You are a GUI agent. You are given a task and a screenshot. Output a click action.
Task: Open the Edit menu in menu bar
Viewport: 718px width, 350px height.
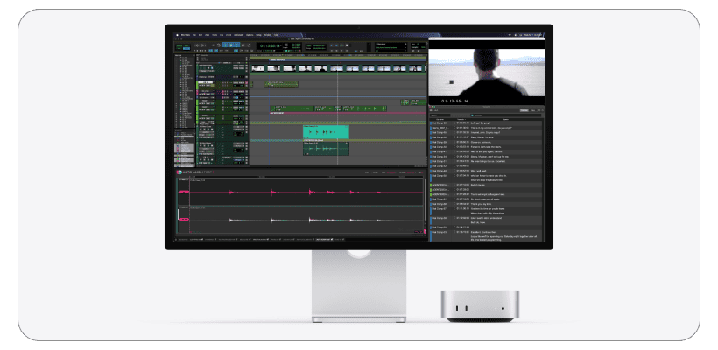[201, 35]
